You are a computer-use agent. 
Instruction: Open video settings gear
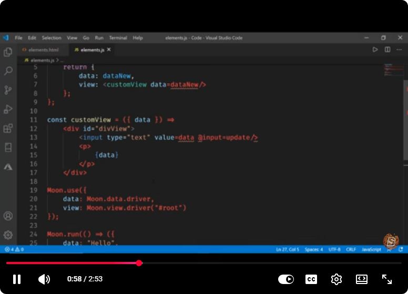pos(336,279)
